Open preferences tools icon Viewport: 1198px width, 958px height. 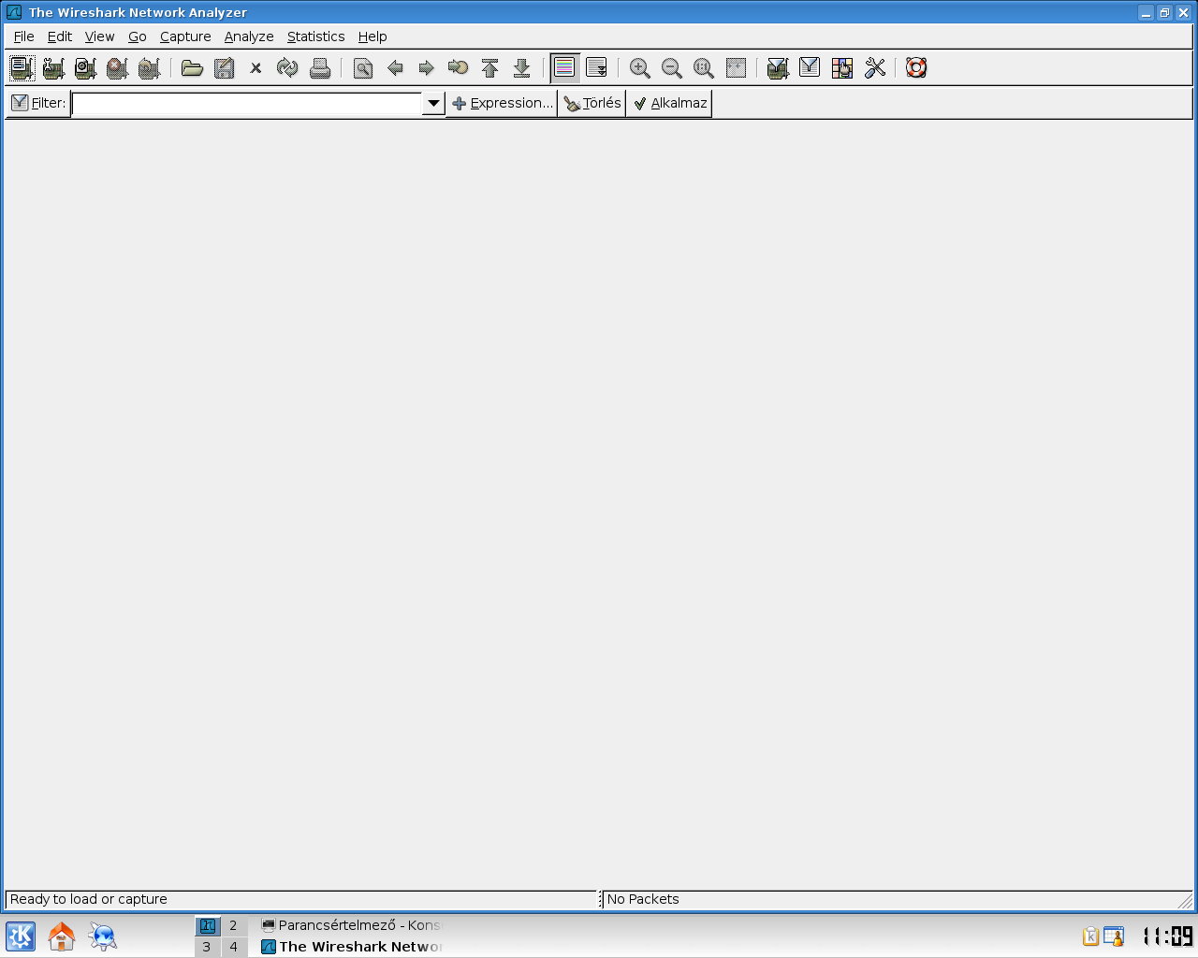(x=874, y=67)
